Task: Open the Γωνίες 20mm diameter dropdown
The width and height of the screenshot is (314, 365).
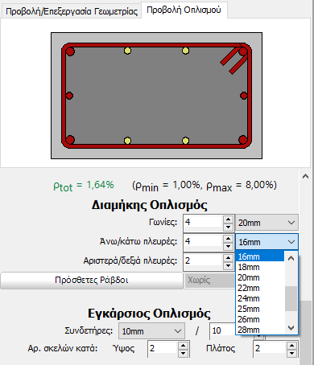Action: (x=266, y=223)
